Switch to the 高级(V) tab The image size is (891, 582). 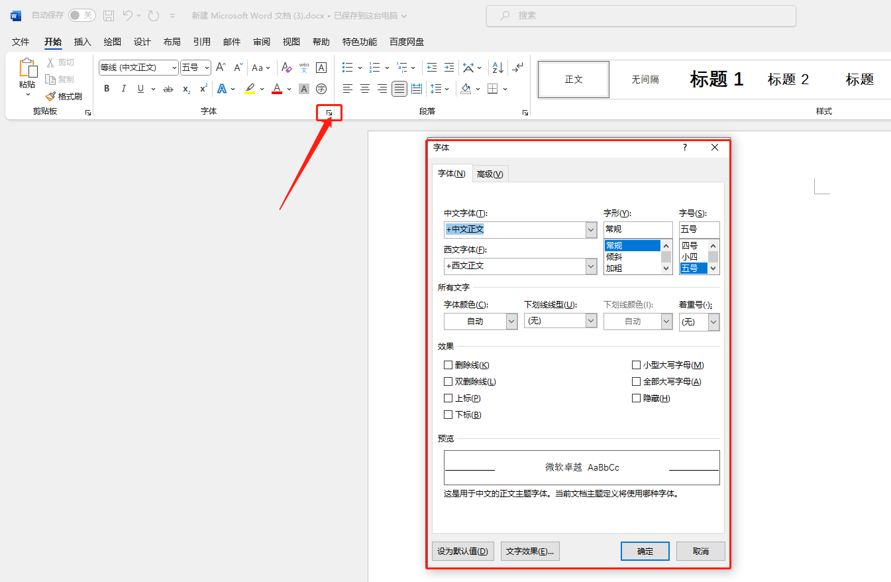tap(490, 174)
